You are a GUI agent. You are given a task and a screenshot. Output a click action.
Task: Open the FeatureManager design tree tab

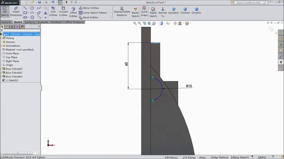pyautogui.click(x=2, y=26)
